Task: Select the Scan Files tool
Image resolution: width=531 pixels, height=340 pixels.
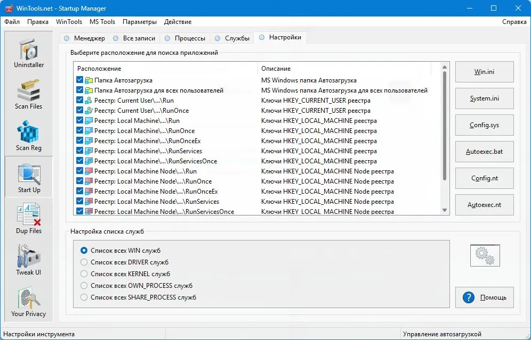Action: [x=28, y=94]
